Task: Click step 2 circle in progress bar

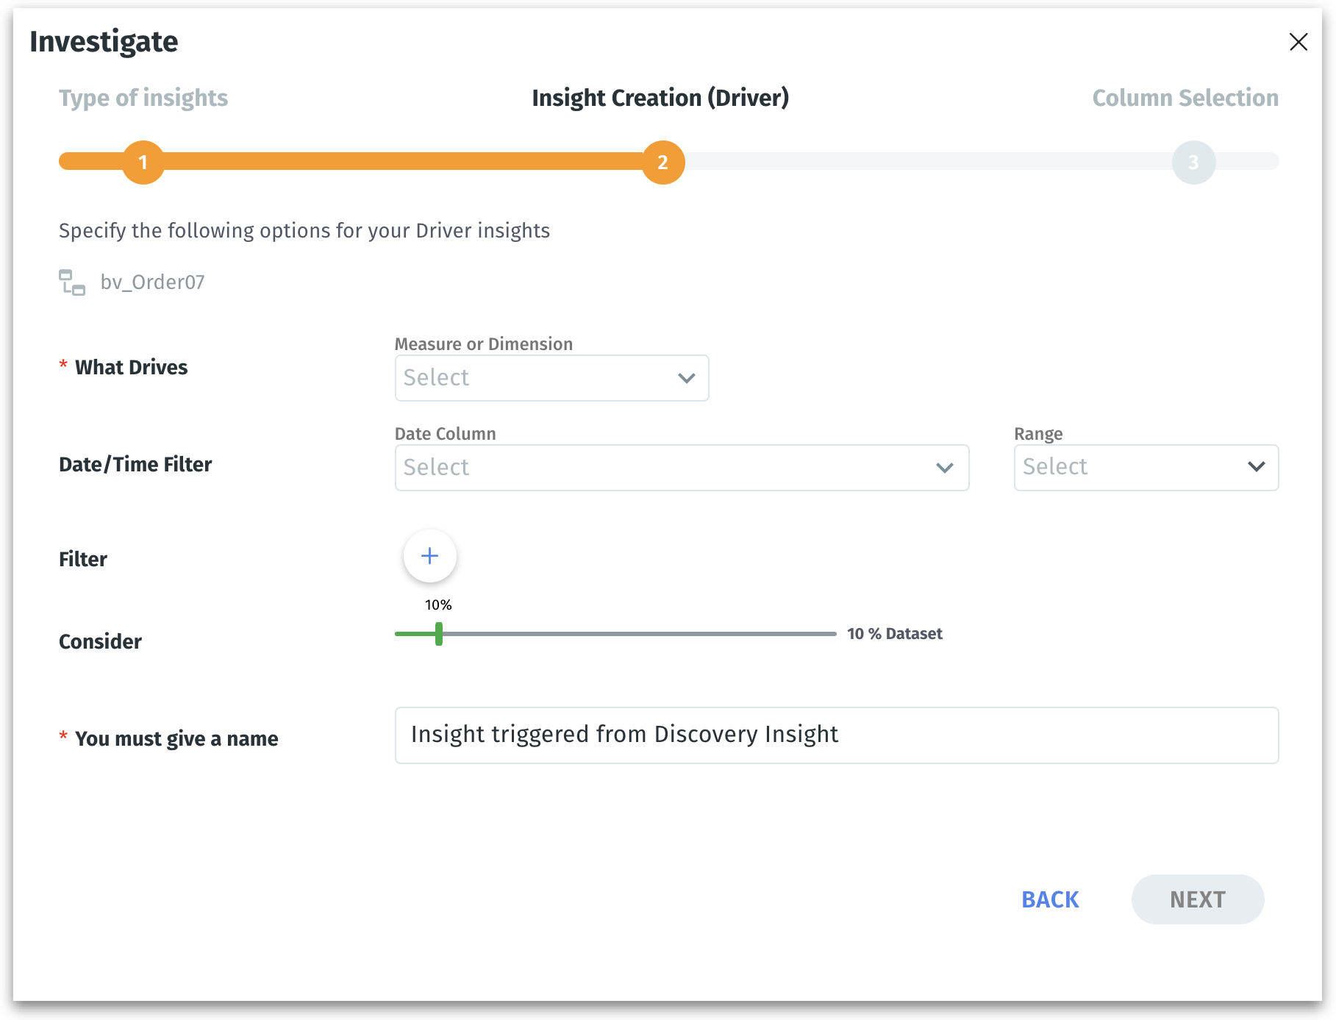Action: point(663,163)
